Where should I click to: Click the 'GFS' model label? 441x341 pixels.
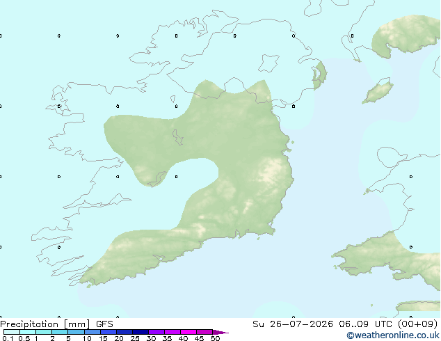[x=104, y=324]
